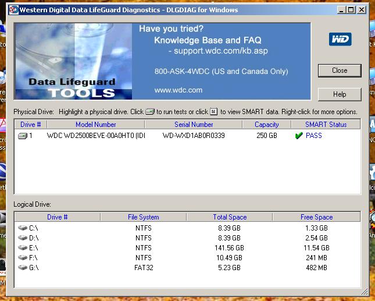375x301 pixels.
Task: Click the Data Lifeguard Tools banner image
Action: 73,61
